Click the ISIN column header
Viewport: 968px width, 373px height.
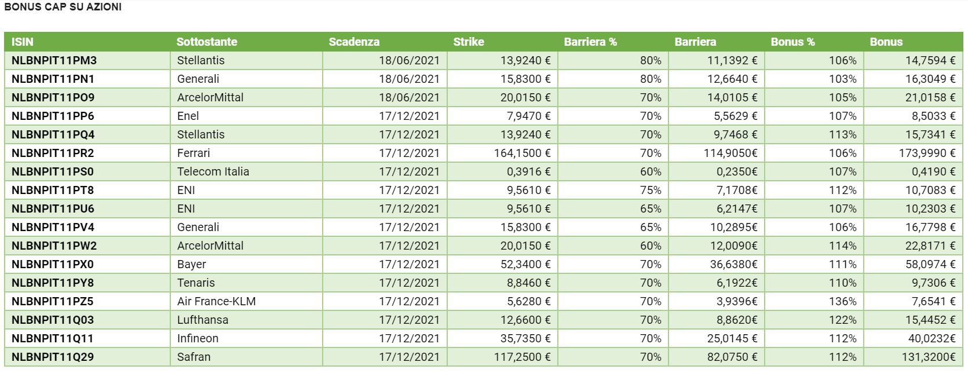(23, 42)
